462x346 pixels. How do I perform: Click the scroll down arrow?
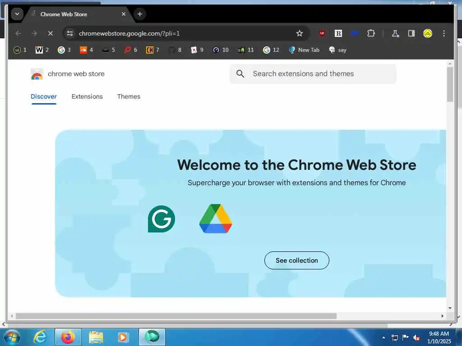450,308
